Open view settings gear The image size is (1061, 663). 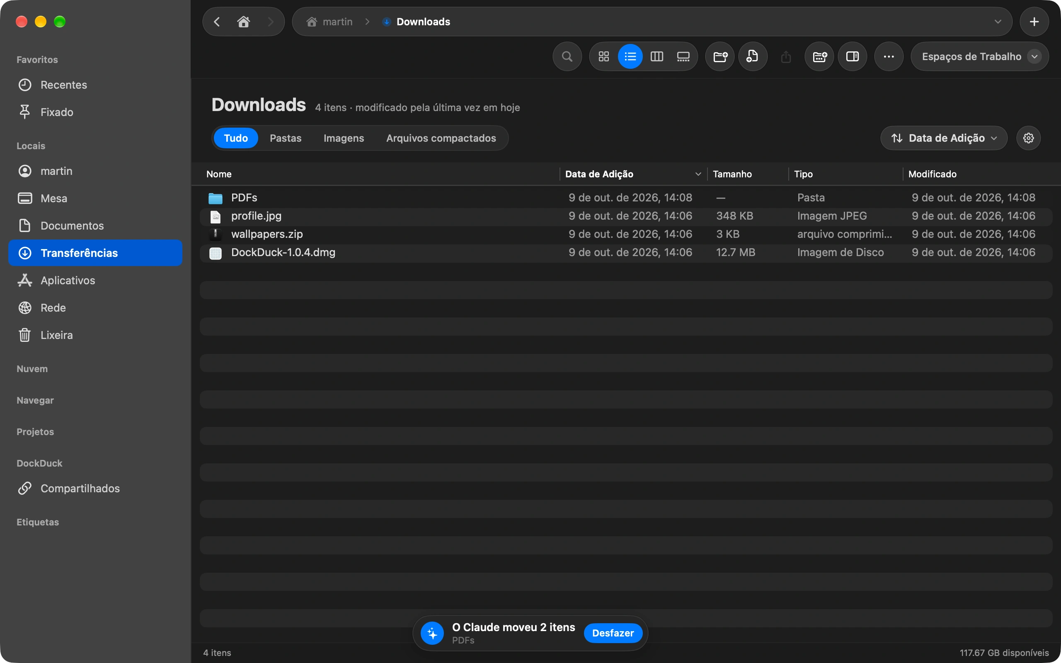pyautogui.click(x=1029, y=138)
